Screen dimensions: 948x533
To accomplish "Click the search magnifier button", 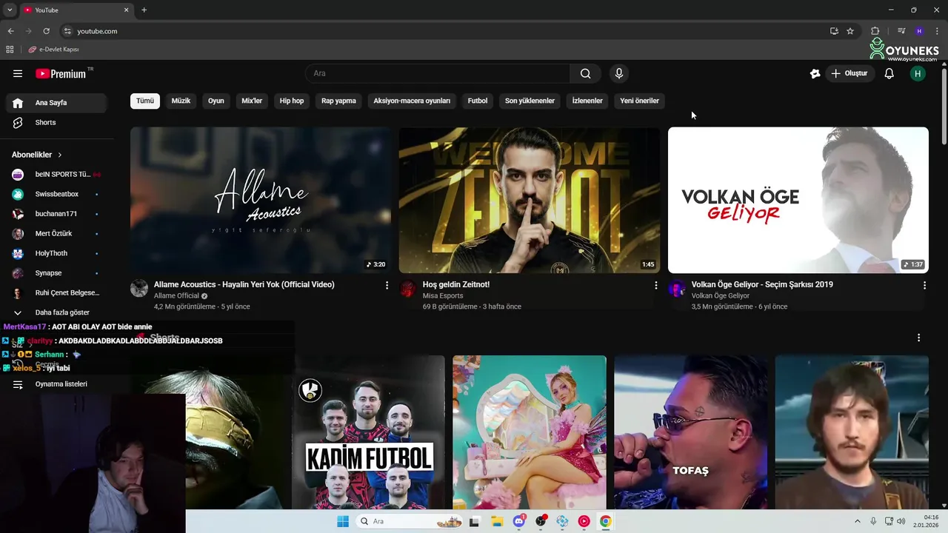I will (x=585, y=73).
